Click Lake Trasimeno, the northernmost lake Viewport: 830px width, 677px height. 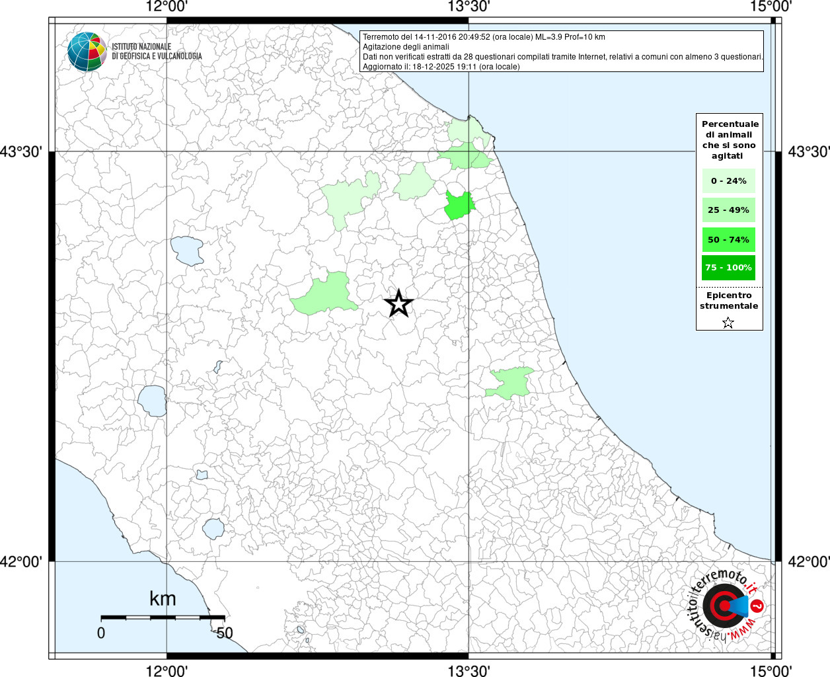click(188, 251)
